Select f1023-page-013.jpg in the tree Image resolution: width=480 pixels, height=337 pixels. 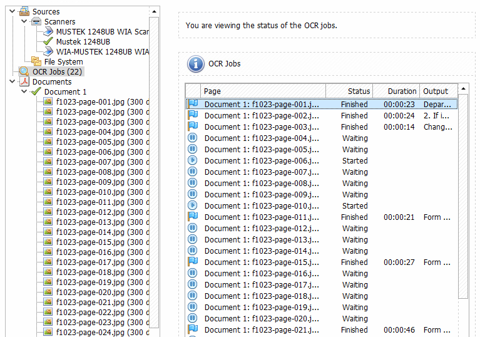coord(102,222)
